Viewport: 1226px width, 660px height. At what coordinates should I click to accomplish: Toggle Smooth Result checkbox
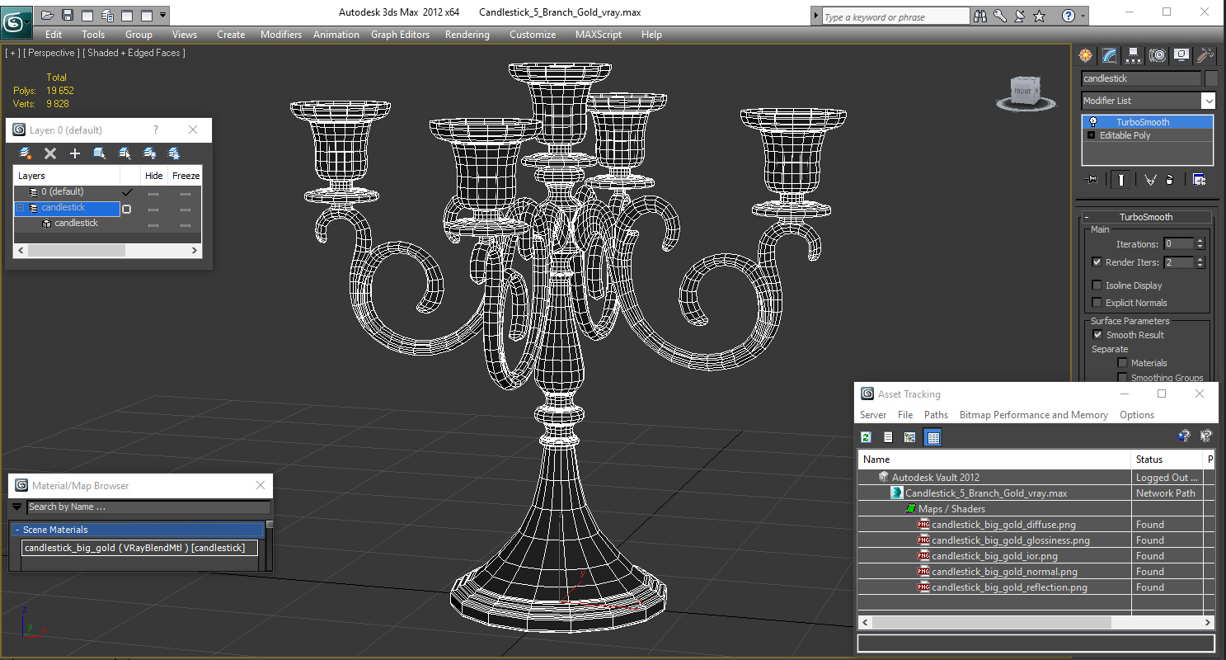point(1097,335)
